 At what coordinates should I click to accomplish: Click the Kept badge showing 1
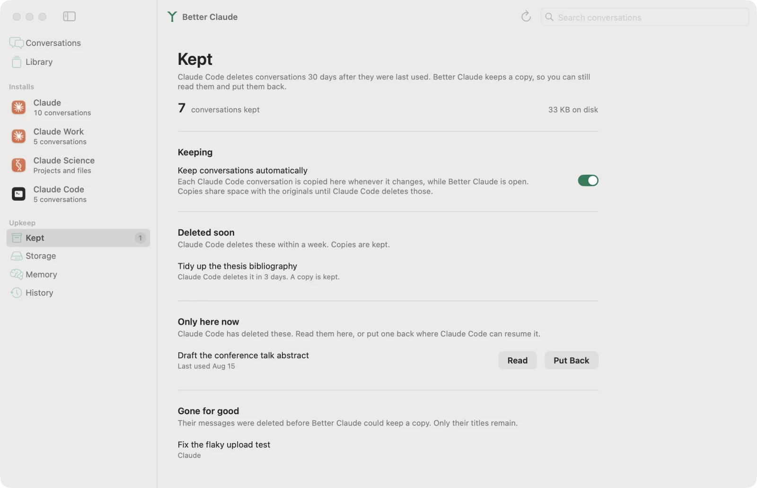tap(140, 238)
